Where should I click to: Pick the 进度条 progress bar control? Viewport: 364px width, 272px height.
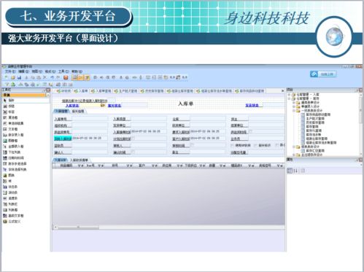[x=11, y=198]
